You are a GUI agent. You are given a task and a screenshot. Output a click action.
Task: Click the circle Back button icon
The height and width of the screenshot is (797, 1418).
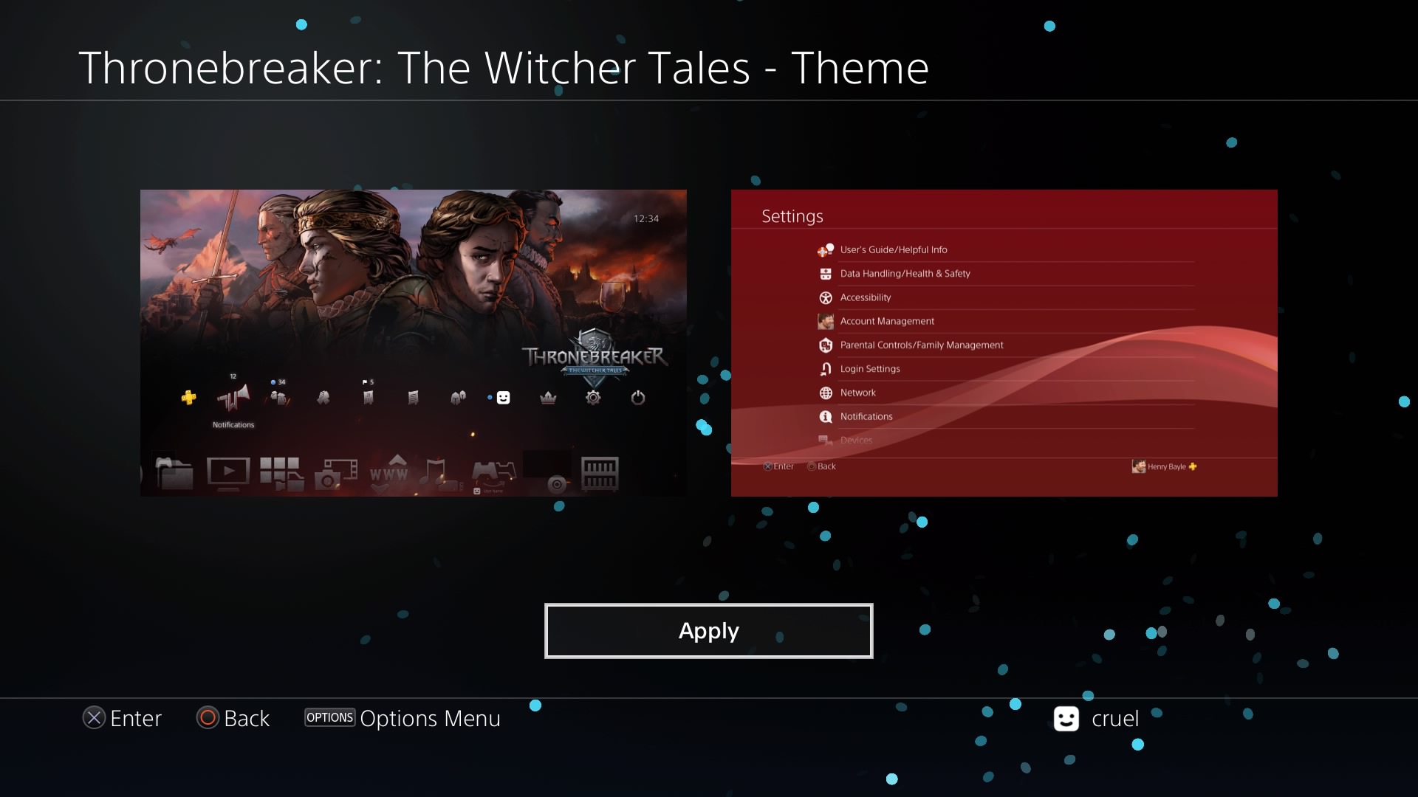click(208, 717)
